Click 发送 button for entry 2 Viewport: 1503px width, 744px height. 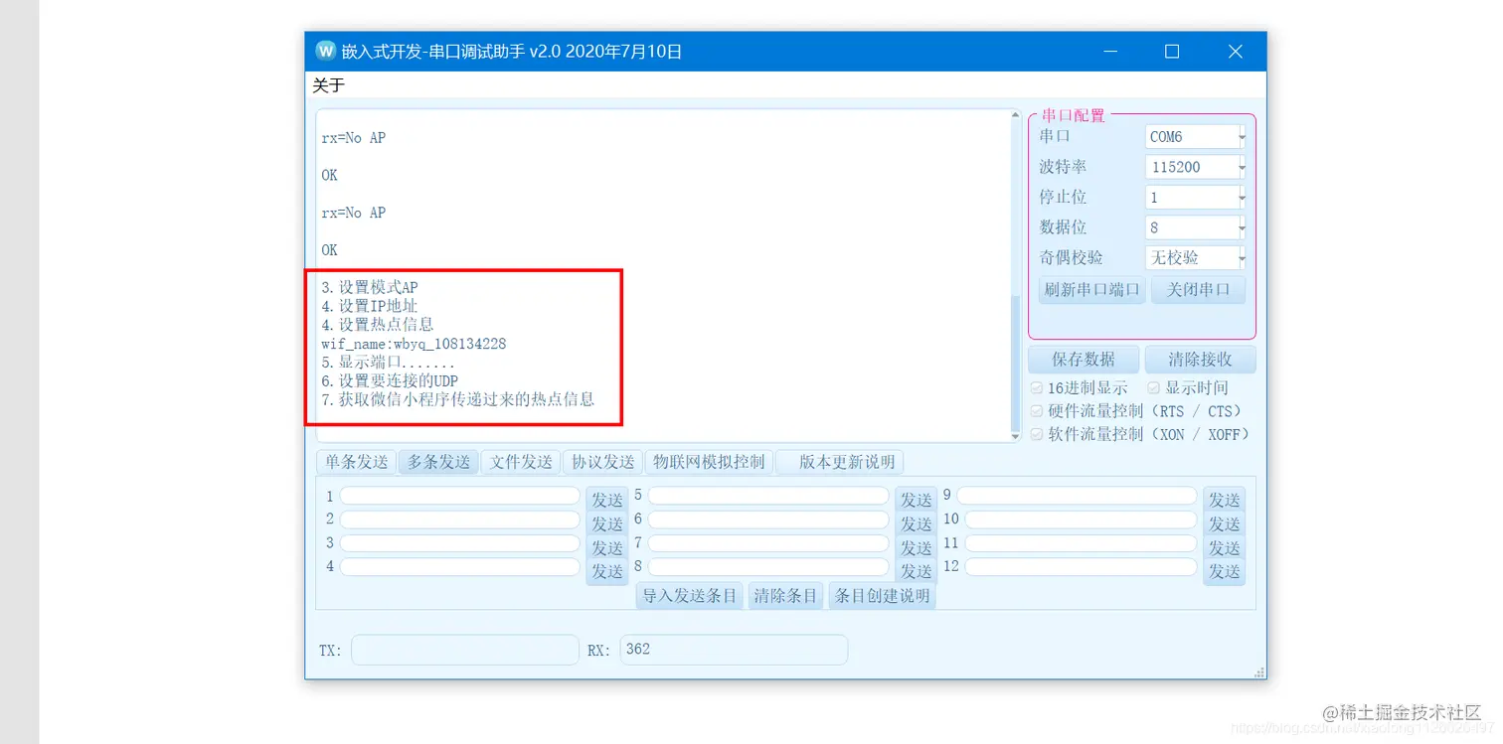607,523
